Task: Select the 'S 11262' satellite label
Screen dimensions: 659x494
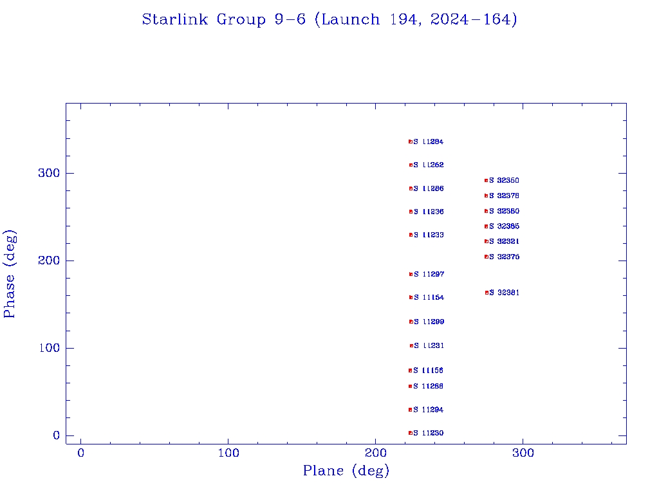Action: pyautogui.click(x=428, y=165)
